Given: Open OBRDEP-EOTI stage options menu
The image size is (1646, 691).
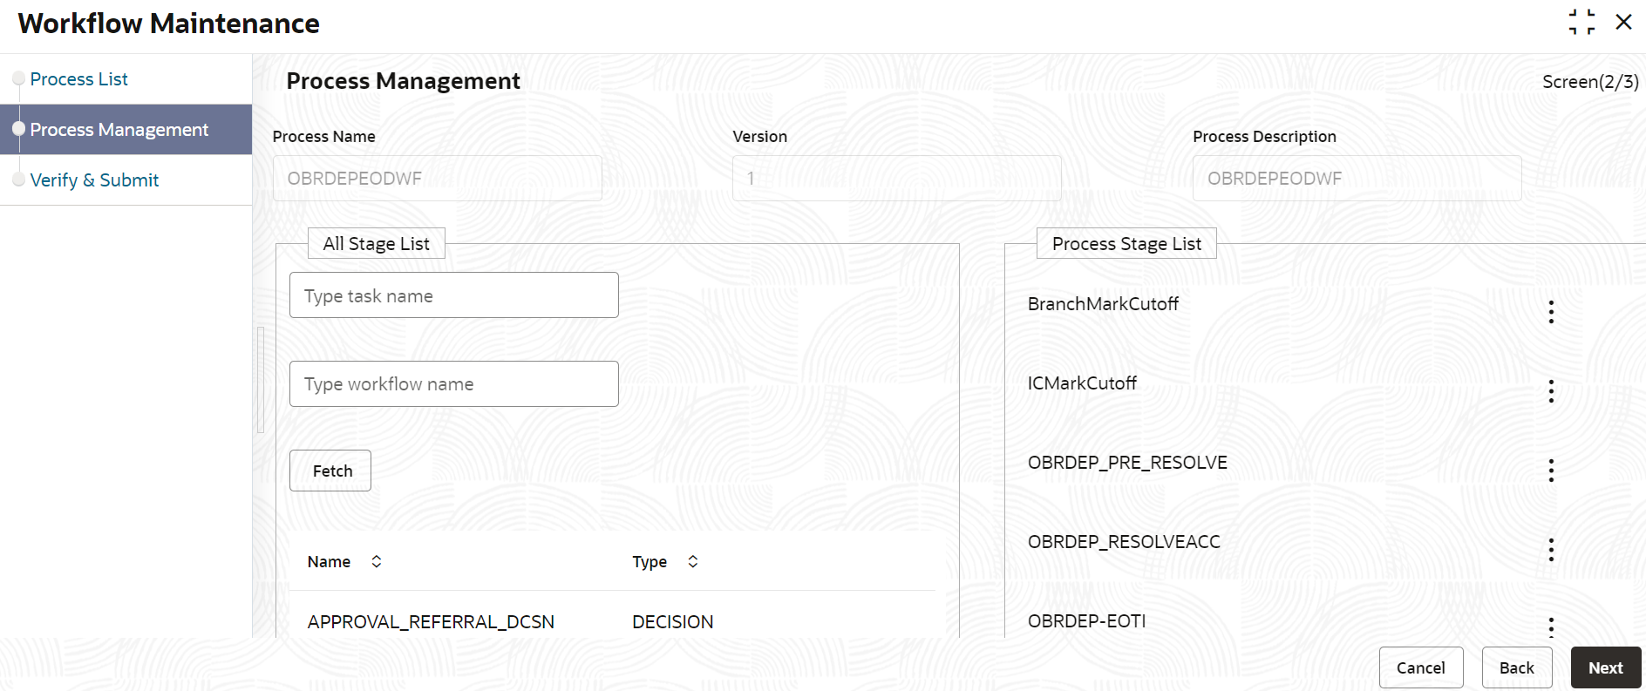Looking at the screenshot, I should click(1551, 626).
